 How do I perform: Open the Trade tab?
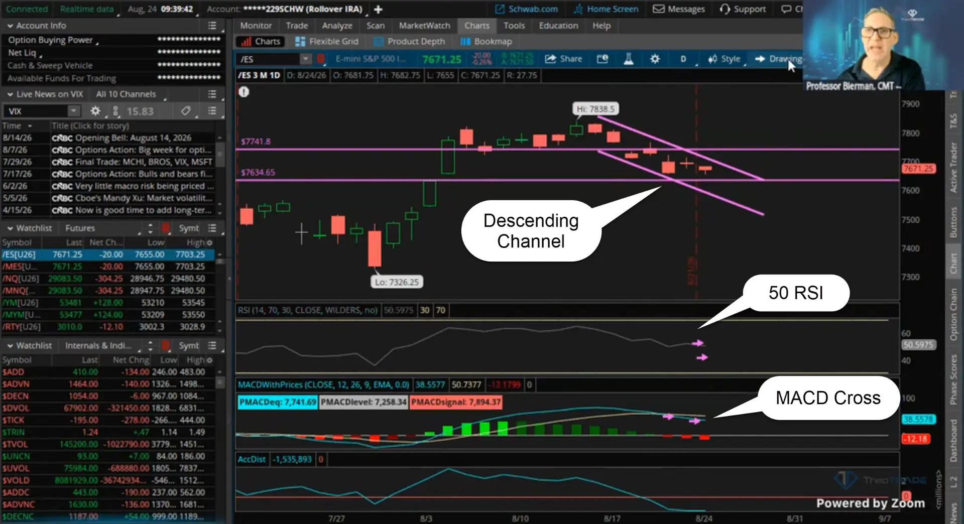(x=297, y=26)
